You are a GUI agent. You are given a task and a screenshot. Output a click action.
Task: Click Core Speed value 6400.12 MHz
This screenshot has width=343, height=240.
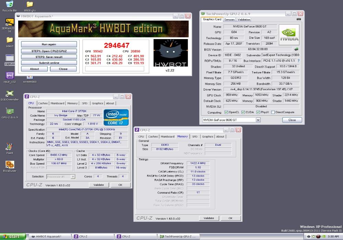pos(59,155)
